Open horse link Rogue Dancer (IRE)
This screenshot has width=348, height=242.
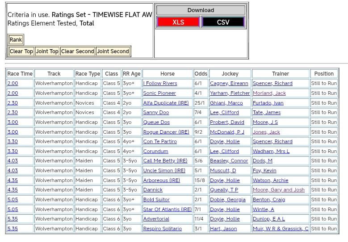tap(166, 132)
